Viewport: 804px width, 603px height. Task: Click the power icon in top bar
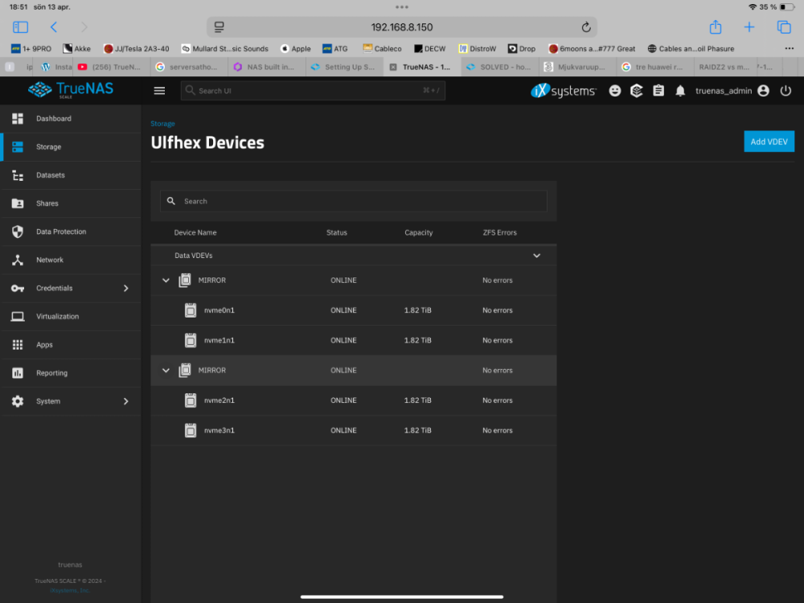(786, 91)
